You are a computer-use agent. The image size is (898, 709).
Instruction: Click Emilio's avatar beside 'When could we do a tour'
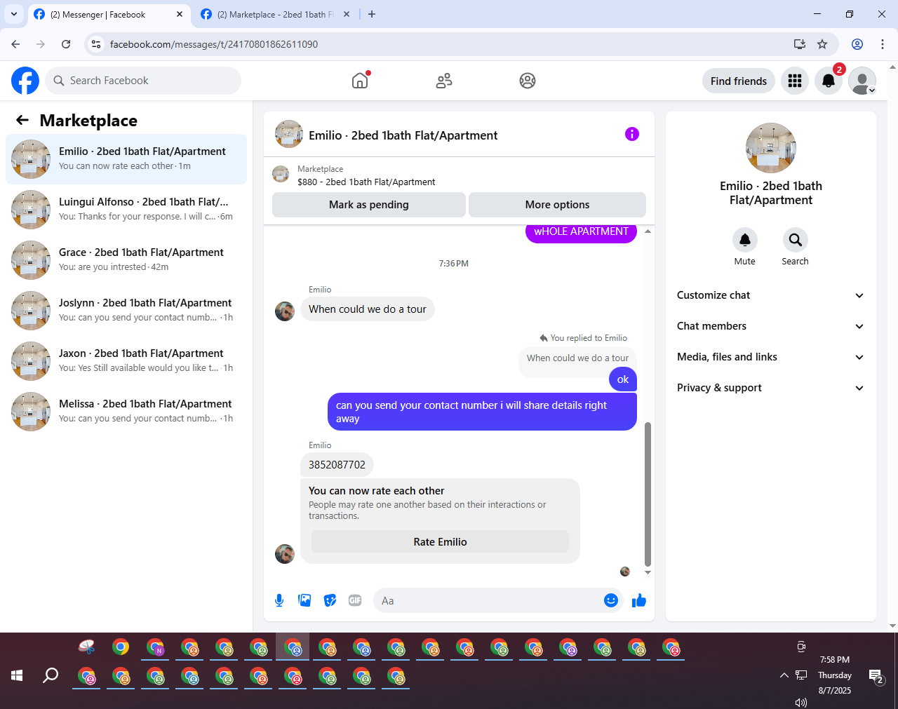285,311
